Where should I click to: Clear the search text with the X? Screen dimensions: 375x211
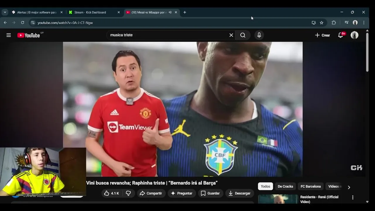(x=231, y=35)
